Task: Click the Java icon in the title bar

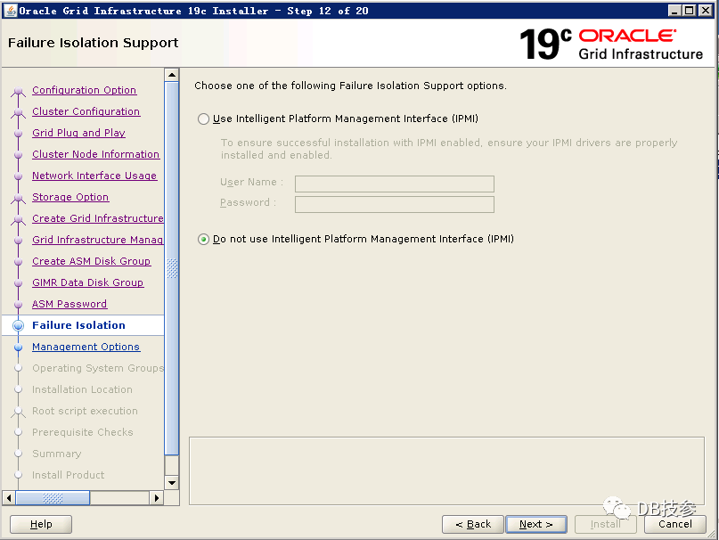Action: [x=11, y=11]
